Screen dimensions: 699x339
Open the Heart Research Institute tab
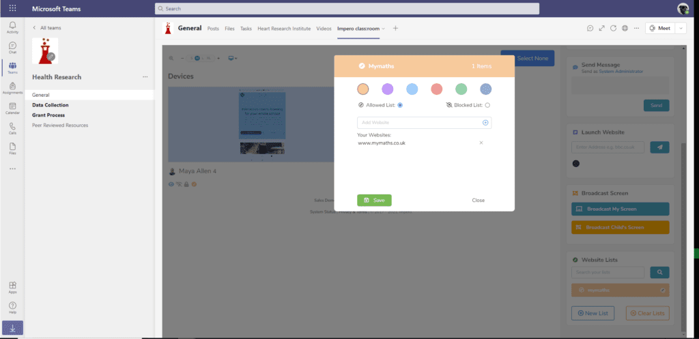coord(284,29)
